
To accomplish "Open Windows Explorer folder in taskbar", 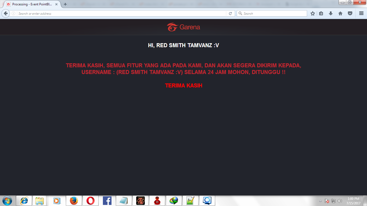I will point(39,201).
